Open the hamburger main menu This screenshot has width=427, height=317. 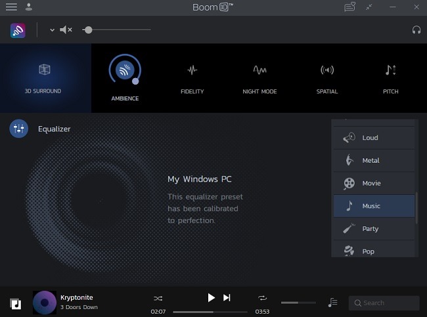(x=11, y=7)
